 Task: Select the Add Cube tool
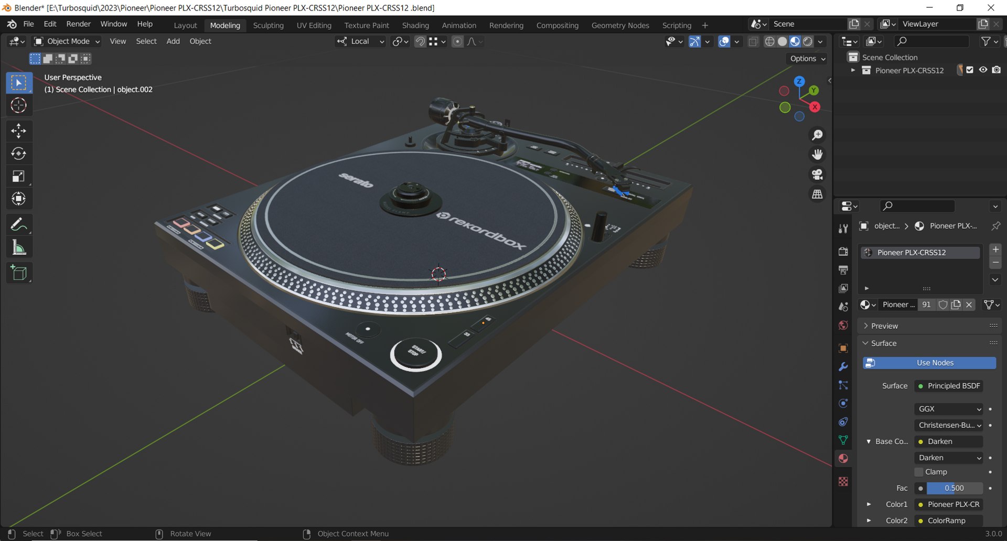point(19,273)
